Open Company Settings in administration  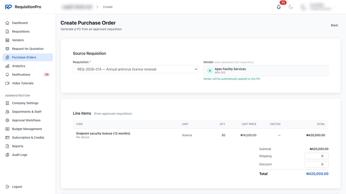28,103
